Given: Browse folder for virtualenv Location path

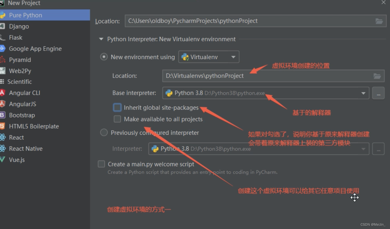Looking at the screenshot, I should click(x=377, y=76).
